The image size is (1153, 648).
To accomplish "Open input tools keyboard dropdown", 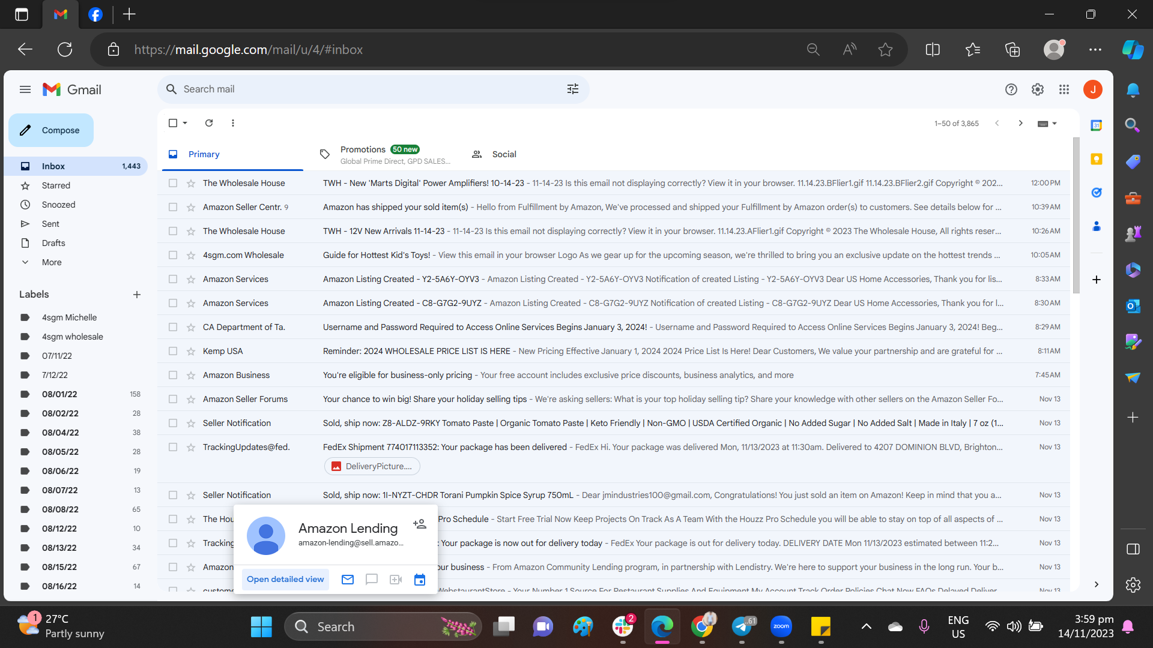I will [1047, 124].
